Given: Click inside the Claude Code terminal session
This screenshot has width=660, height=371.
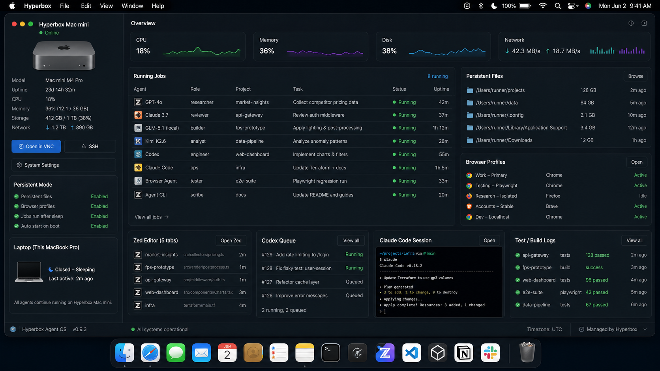Looking at the screenshot, I should pos(439,282).
